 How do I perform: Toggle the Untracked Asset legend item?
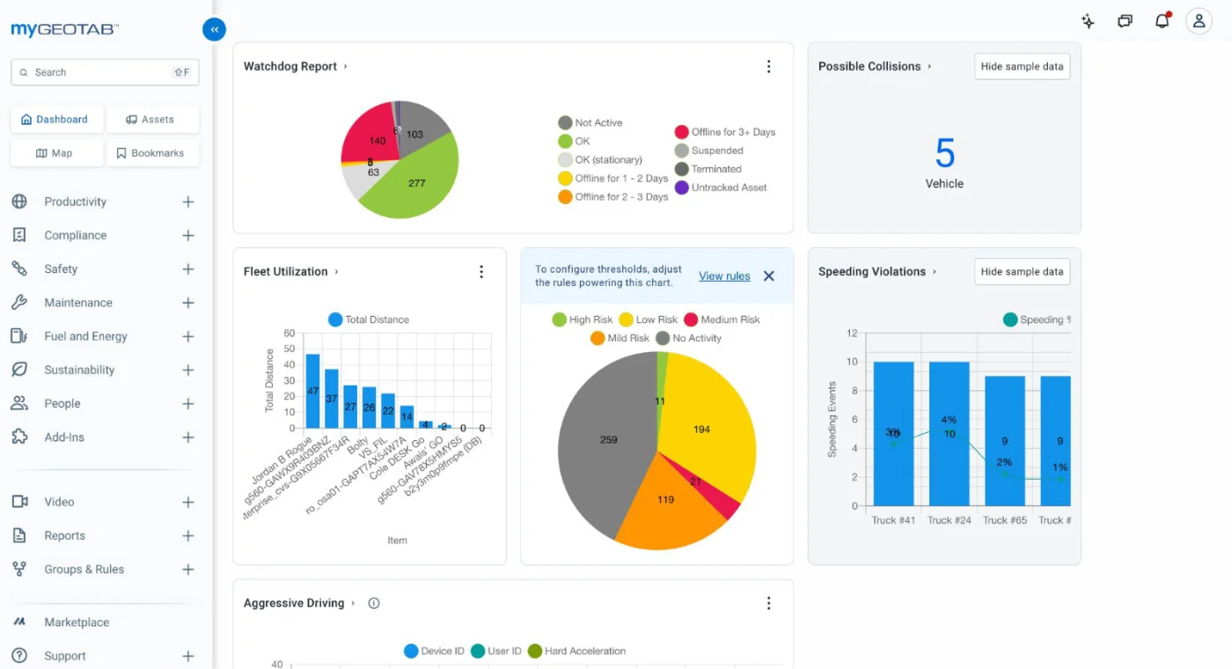pos(721,187)
